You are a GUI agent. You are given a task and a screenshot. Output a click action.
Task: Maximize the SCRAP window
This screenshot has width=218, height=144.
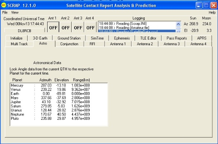(x=207, y=6)
